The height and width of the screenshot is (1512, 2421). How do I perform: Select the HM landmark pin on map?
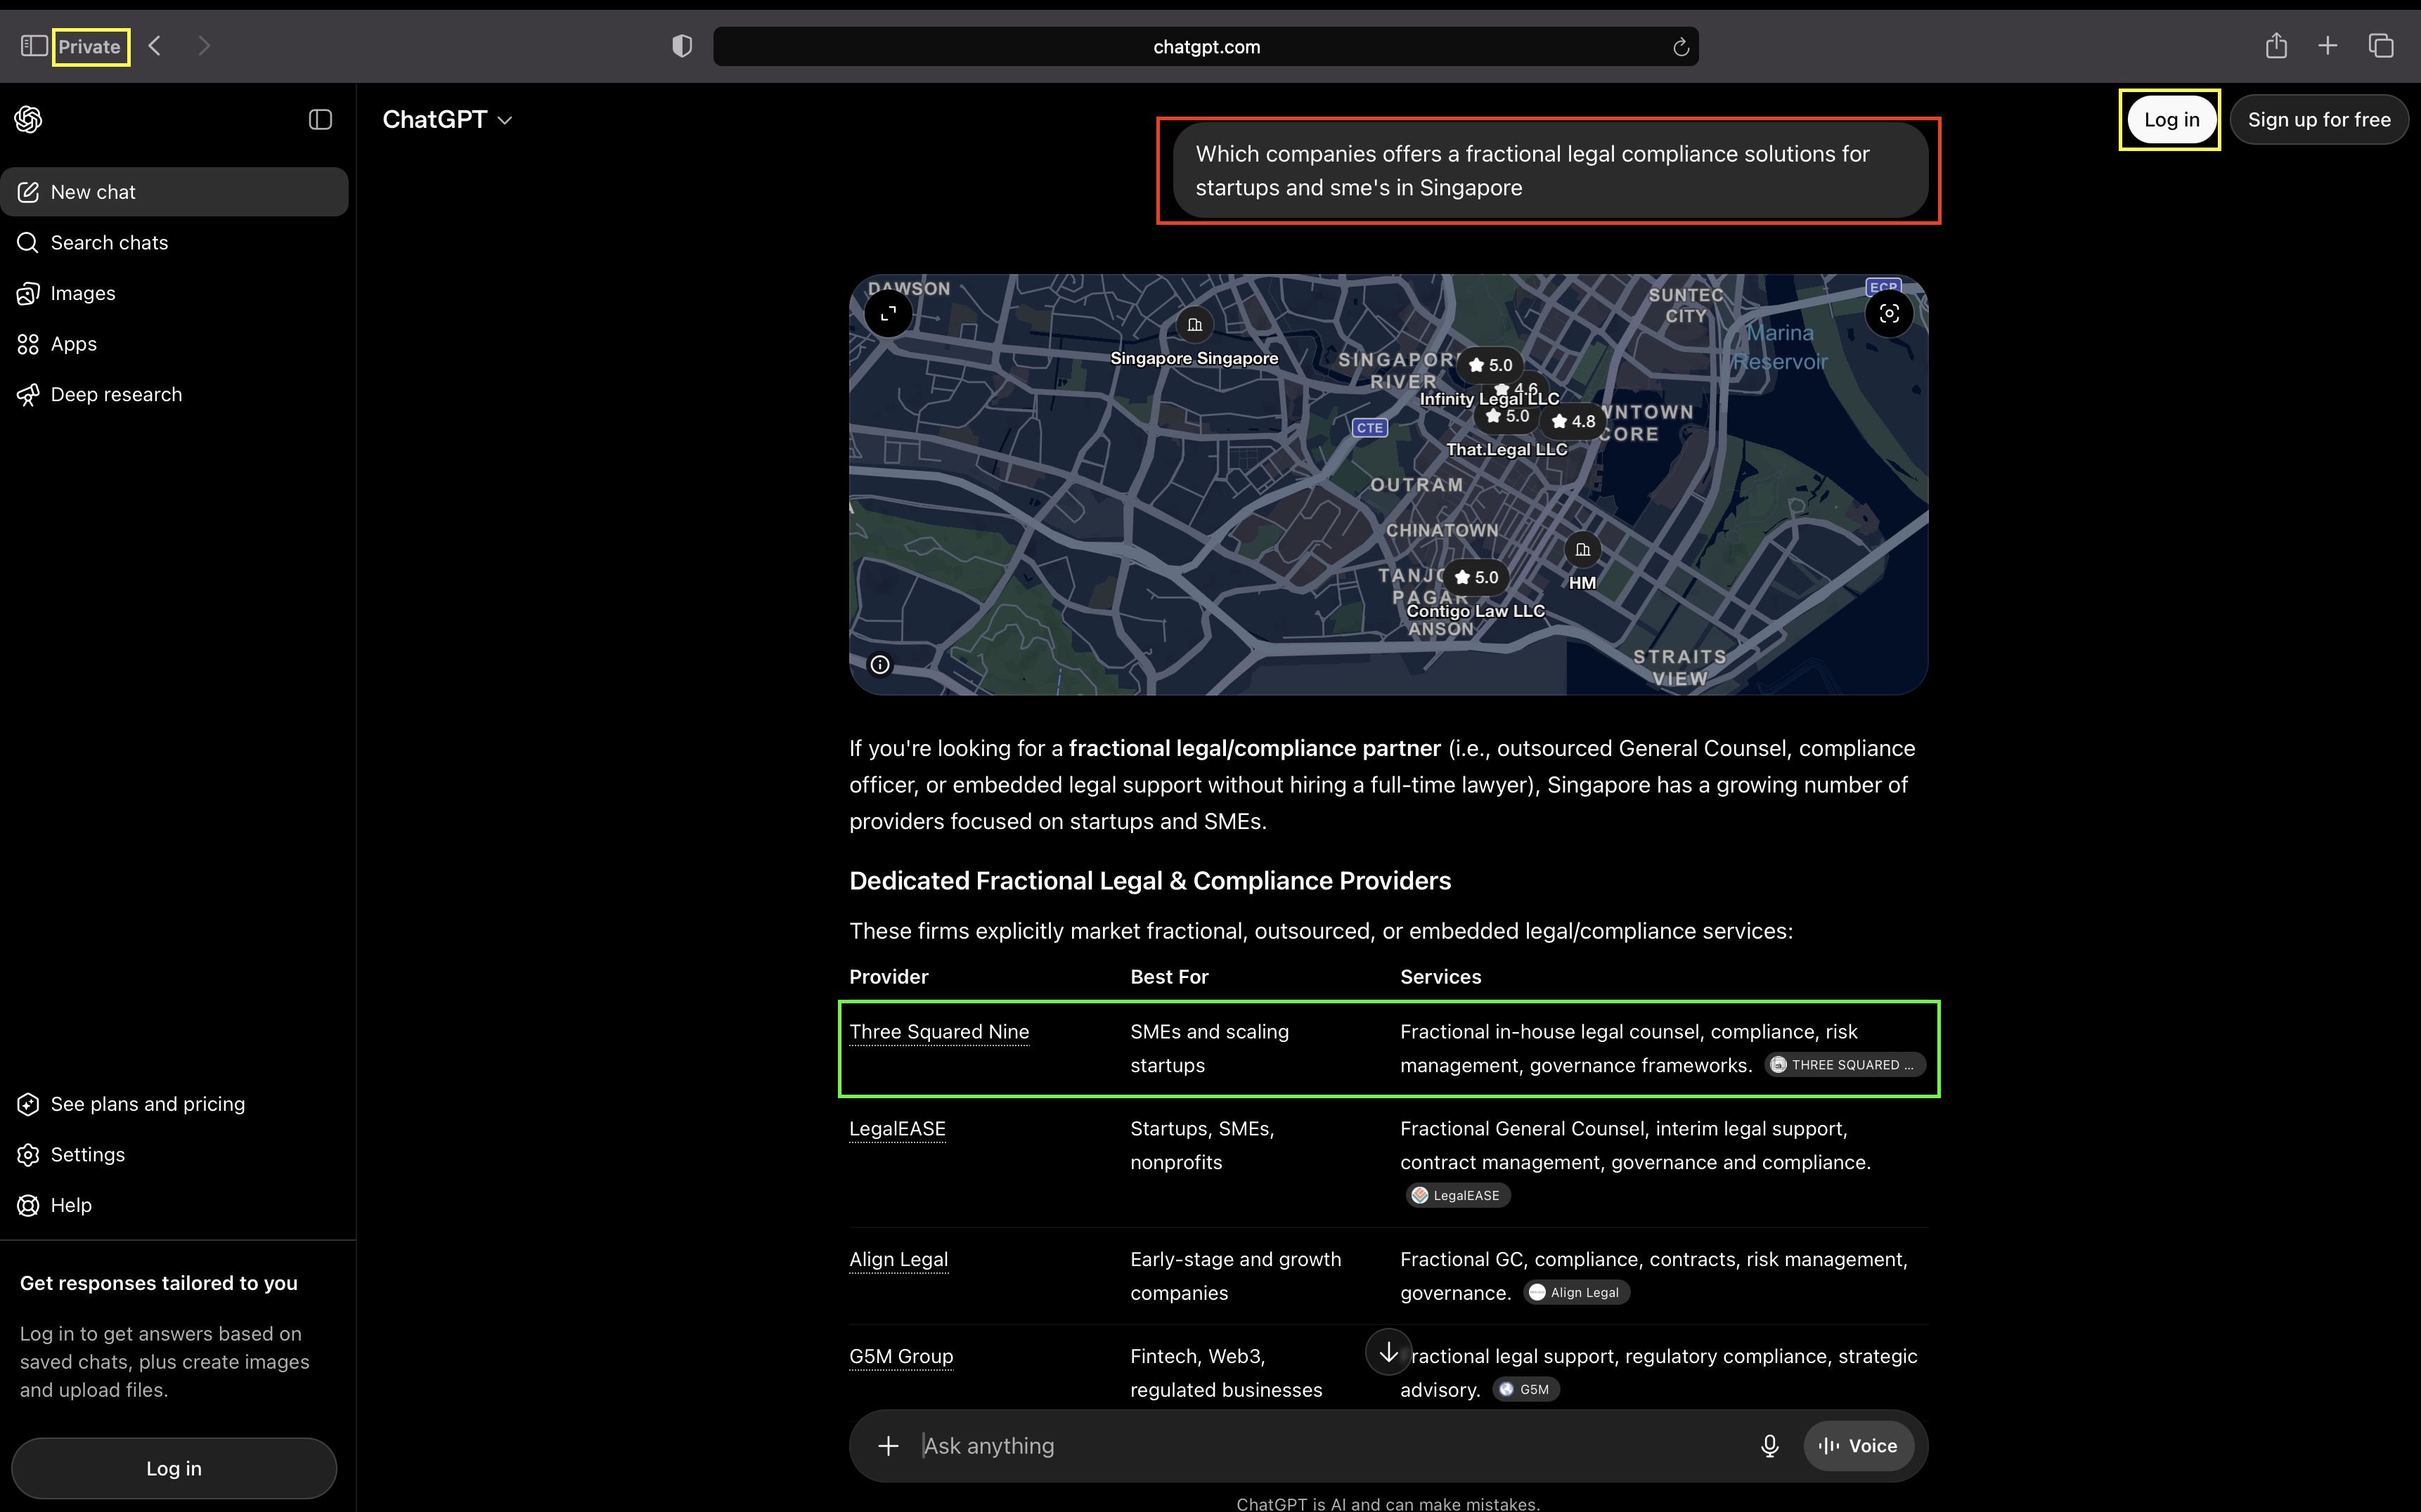click(1582, 550)
